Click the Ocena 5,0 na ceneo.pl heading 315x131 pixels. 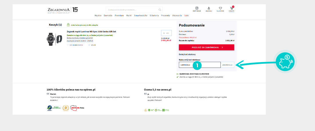click(x=158, y=90)
